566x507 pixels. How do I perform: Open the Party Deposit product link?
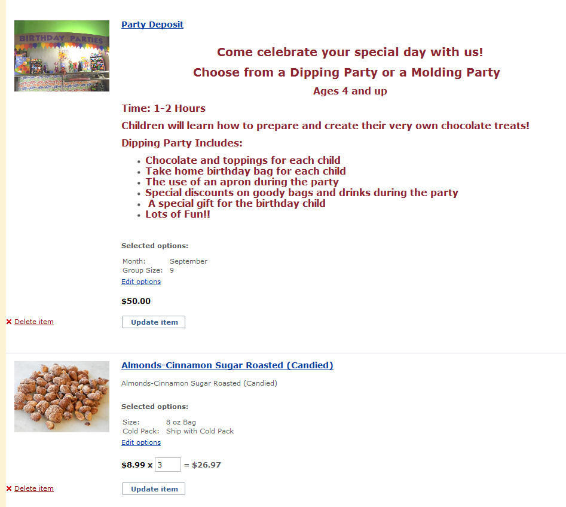(152, 25)
